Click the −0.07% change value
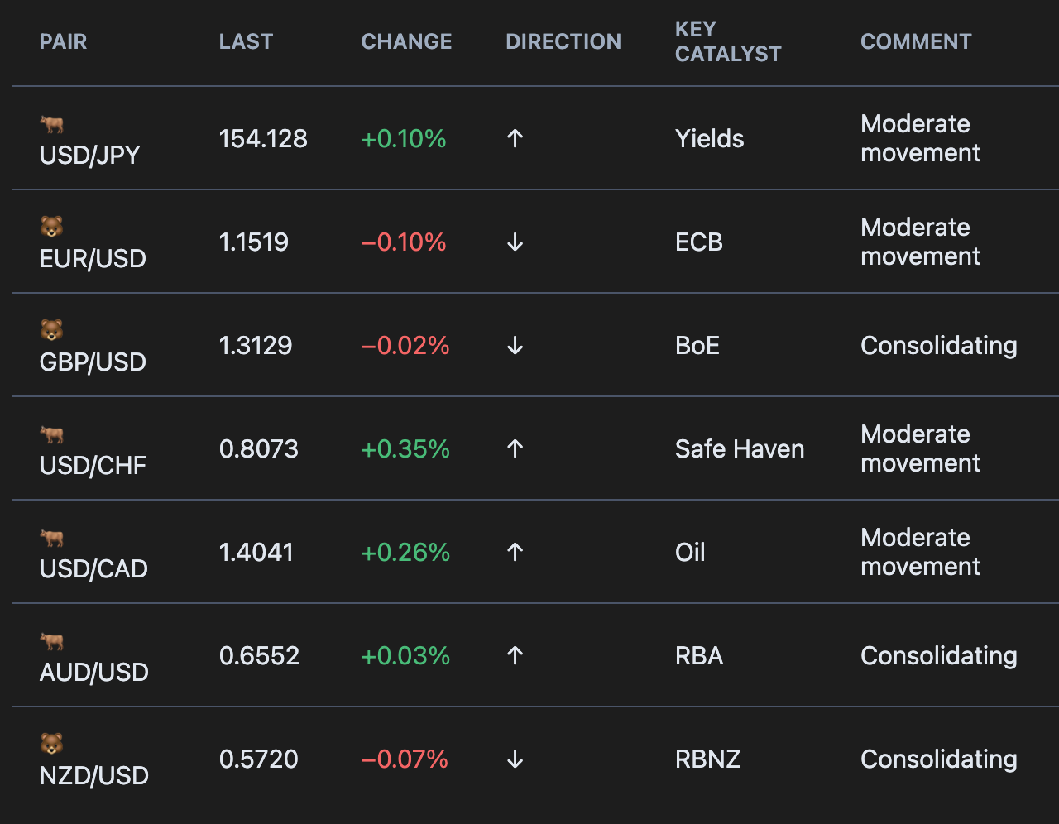 click(x=405, y=759)
